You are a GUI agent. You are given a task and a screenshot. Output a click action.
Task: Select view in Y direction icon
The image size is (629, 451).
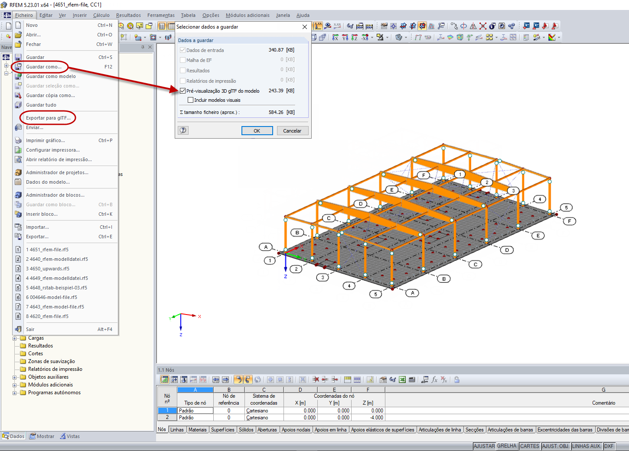(345, 37)
